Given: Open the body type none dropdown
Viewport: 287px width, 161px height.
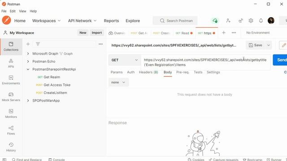Looking at the screenshot, I should pos(118,82).
